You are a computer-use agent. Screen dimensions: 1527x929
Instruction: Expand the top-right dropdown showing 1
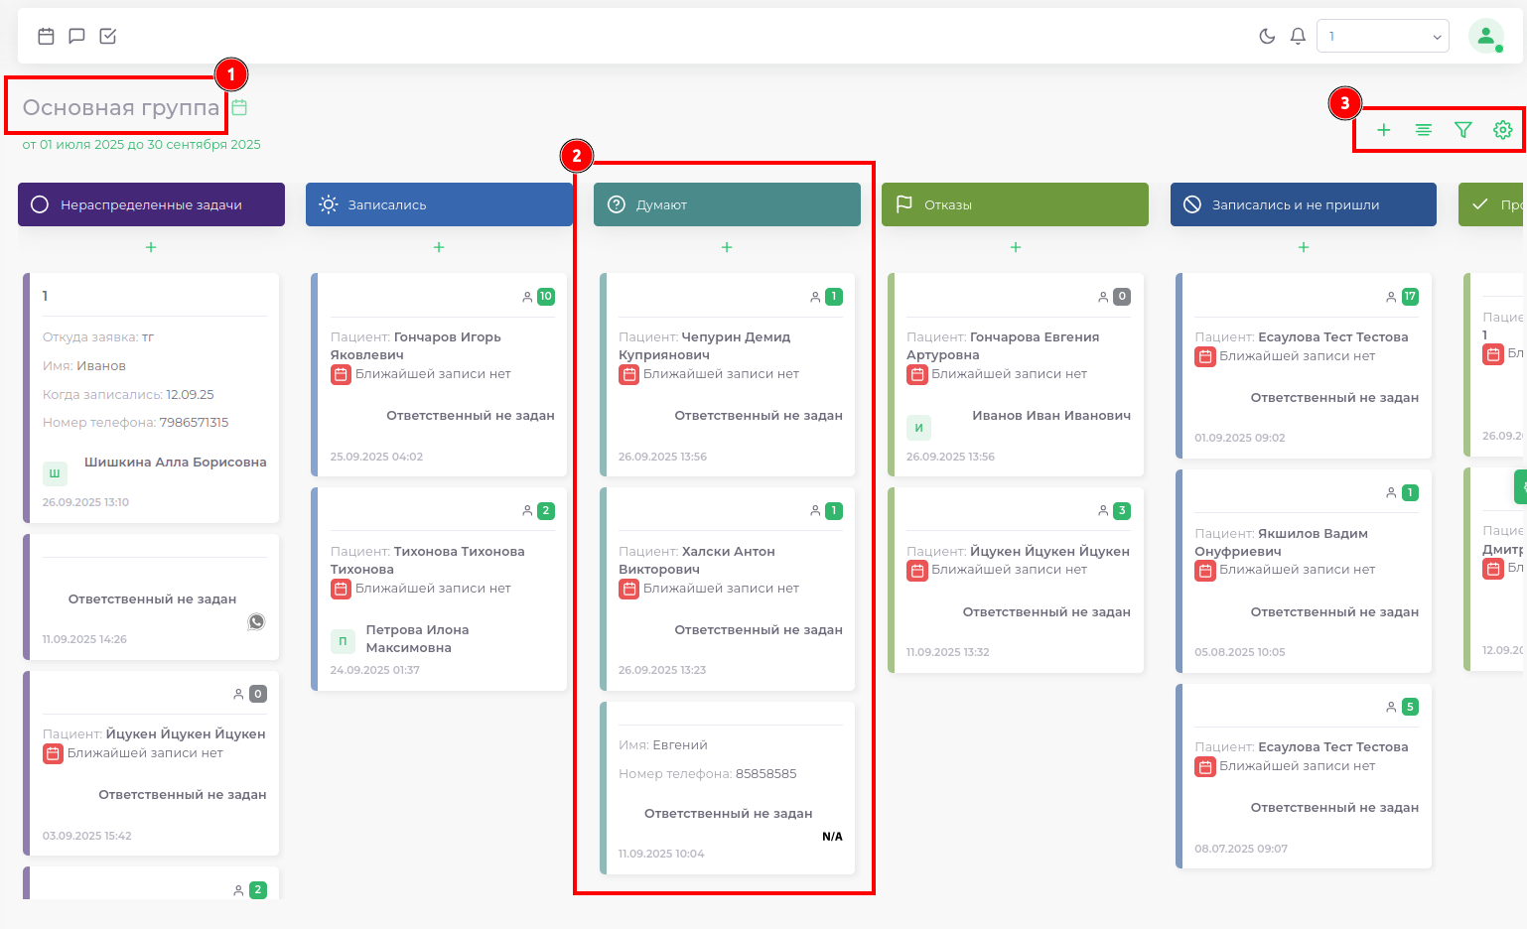pyautogui.click(x=1382, y=36)
